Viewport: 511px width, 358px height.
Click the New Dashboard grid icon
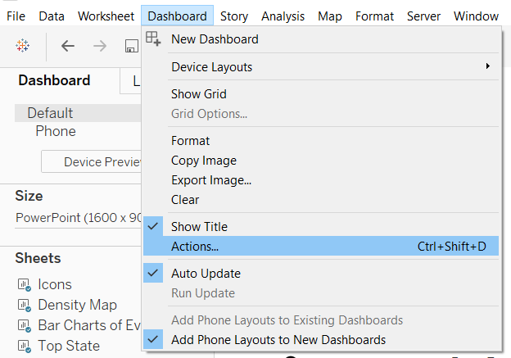(153, 39)
